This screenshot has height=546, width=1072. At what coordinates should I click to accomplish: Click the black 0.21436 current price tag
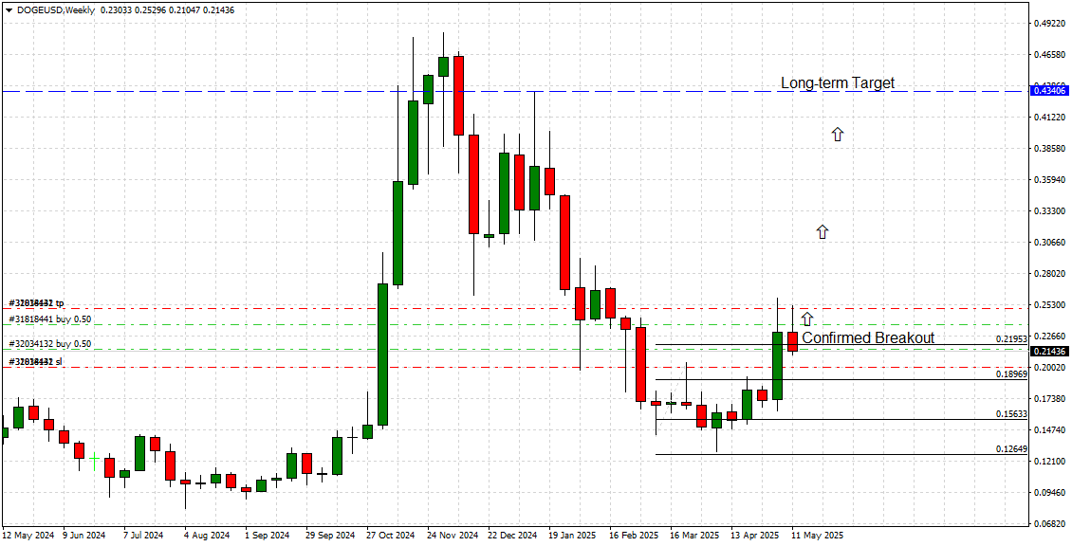click(x=1049, y=351)
